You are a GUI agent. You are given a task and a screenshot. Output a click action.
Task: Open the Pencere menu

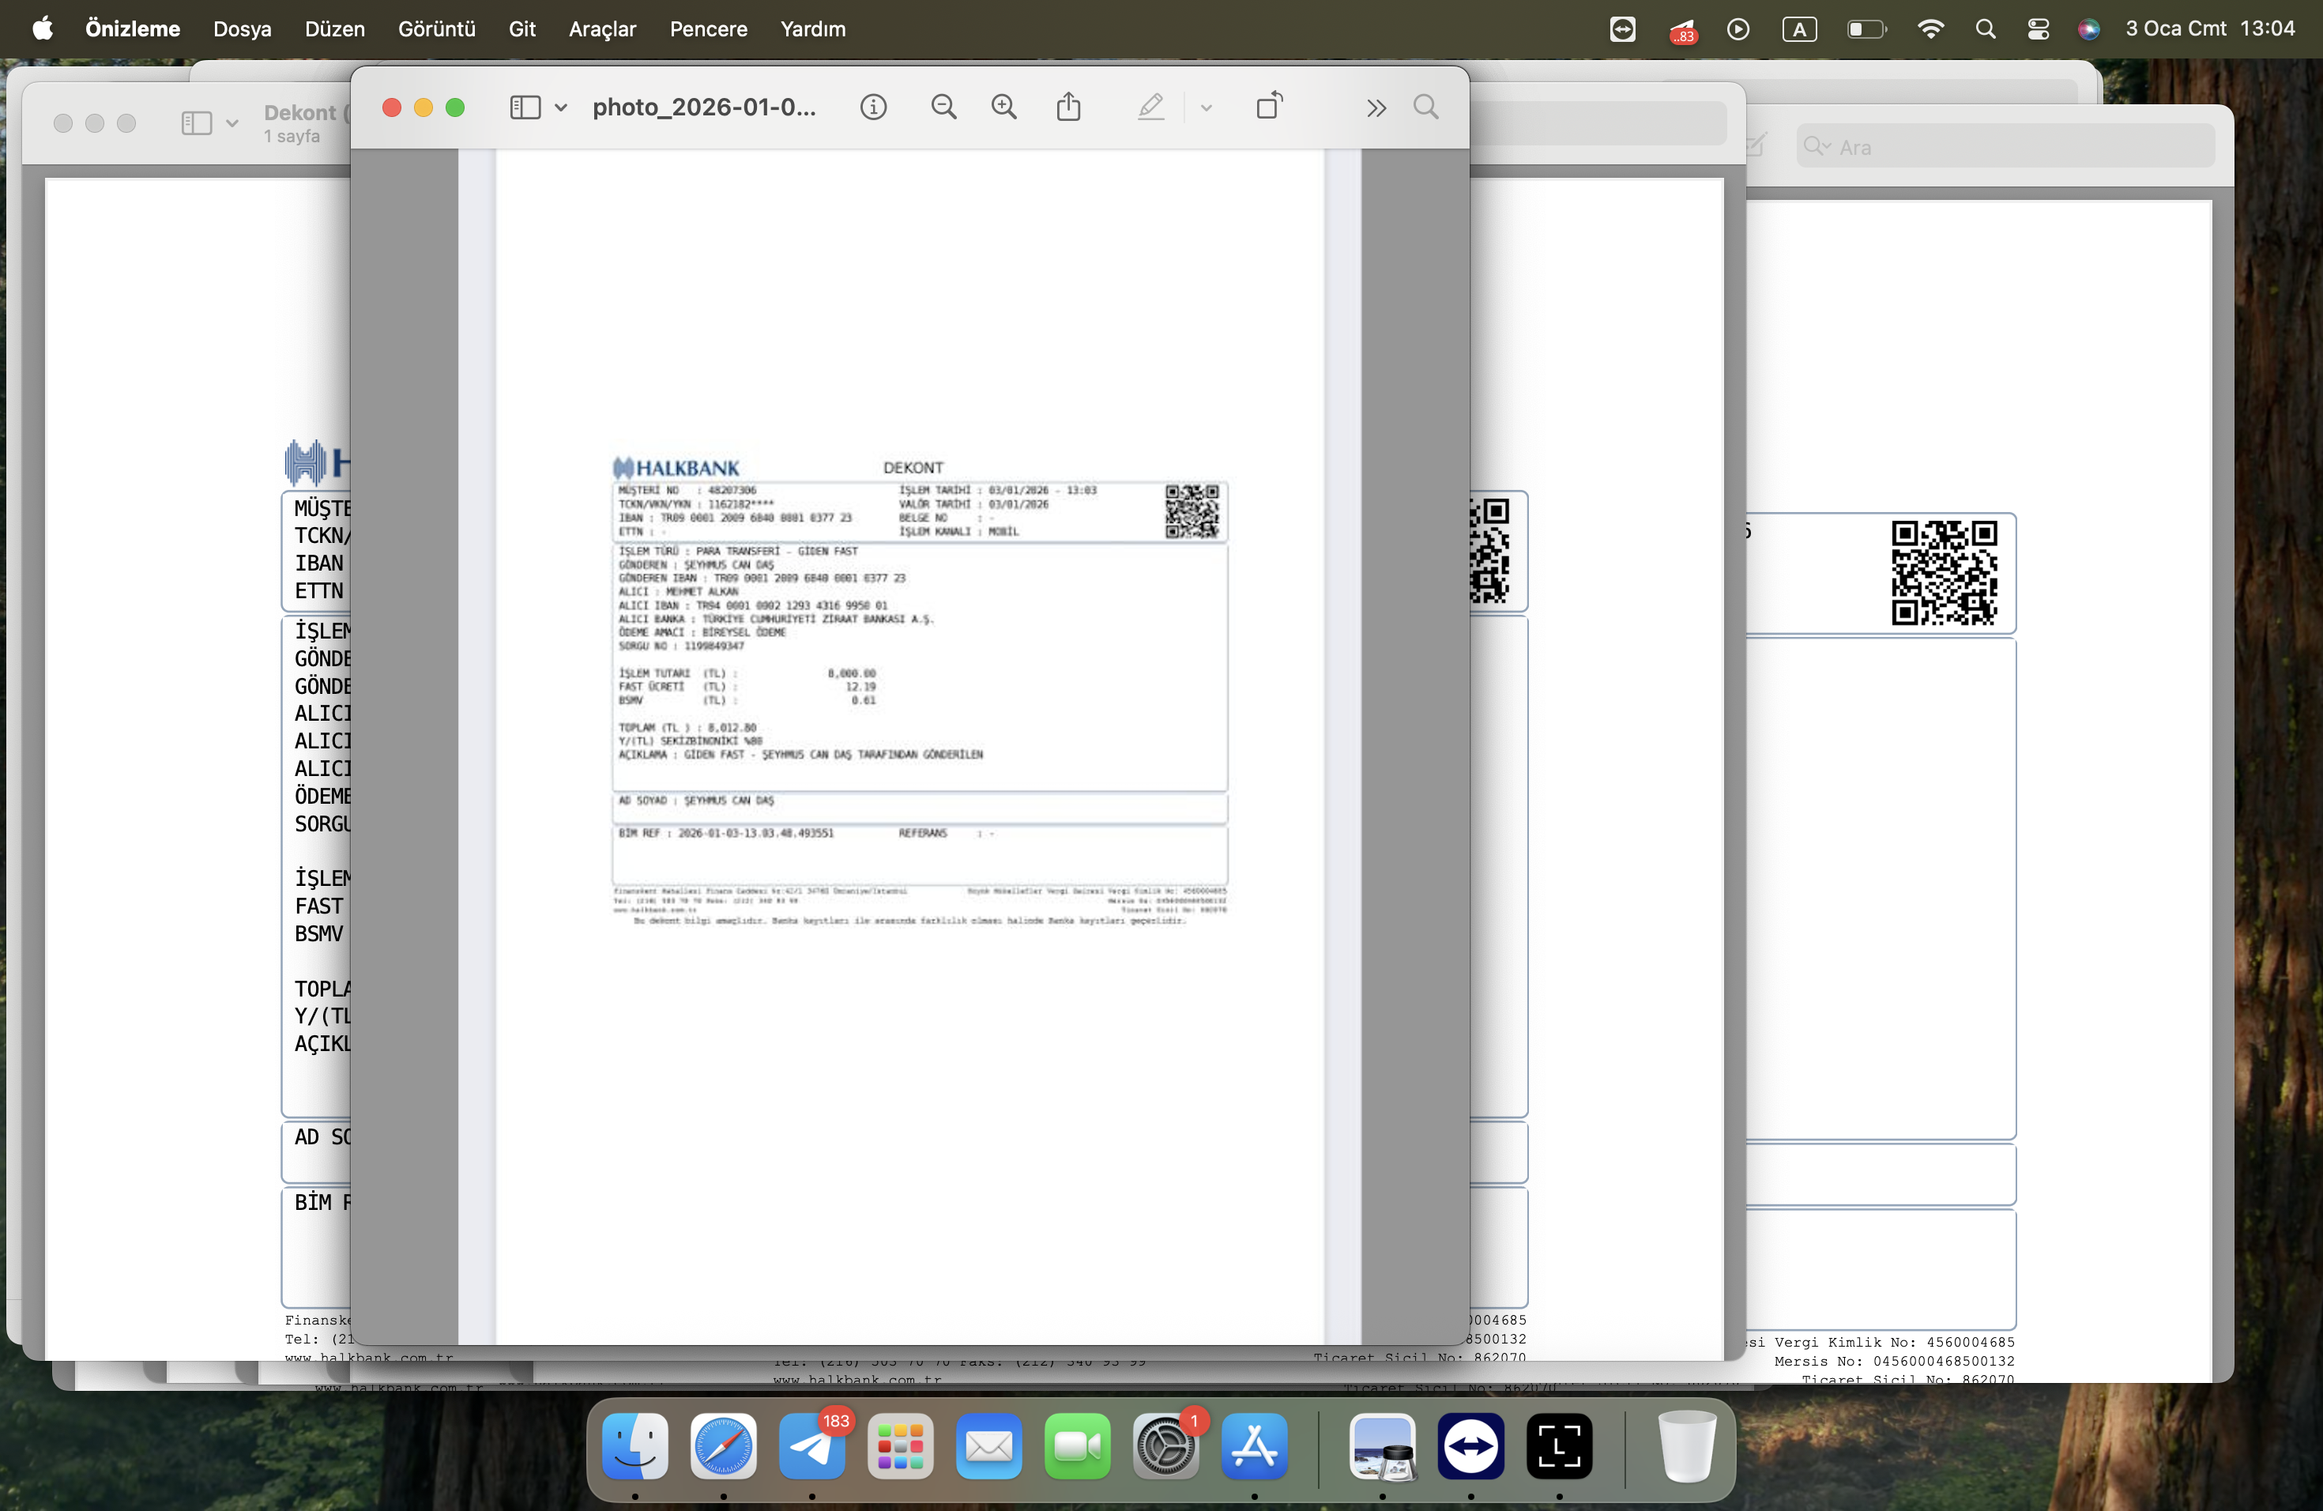pyautogui.click(x=709, y=29)
